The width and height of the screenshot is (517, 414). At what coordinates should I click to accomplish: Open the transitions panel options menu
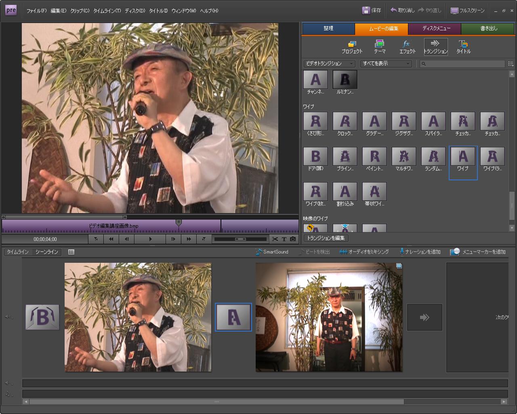[x=511, y=64]
